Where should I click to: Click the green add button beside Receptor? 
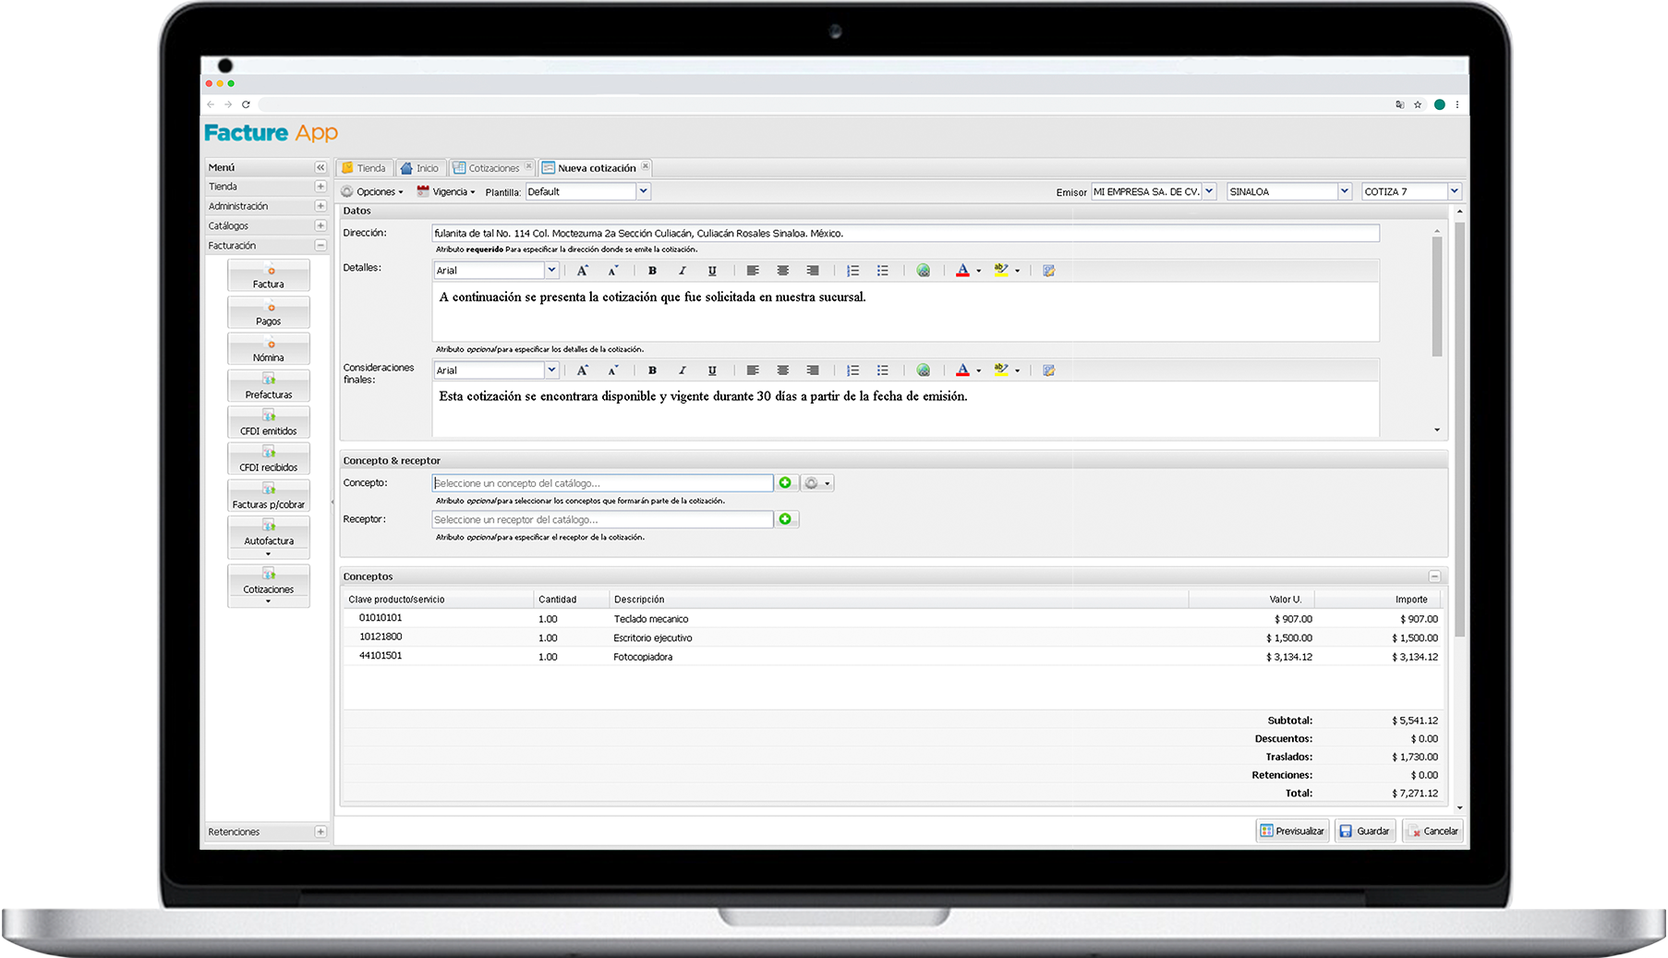785,519
